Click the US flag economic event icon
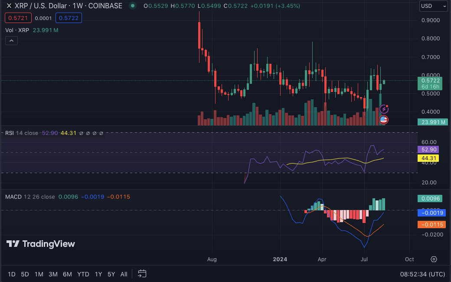The height and width of the screenshot is (282, 451). coord(384,119)
